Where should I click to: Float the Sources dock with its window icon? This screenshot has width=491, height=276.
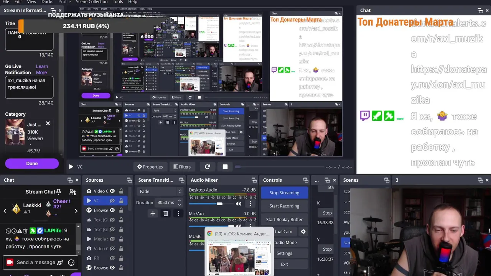click(x=129, y=180)
